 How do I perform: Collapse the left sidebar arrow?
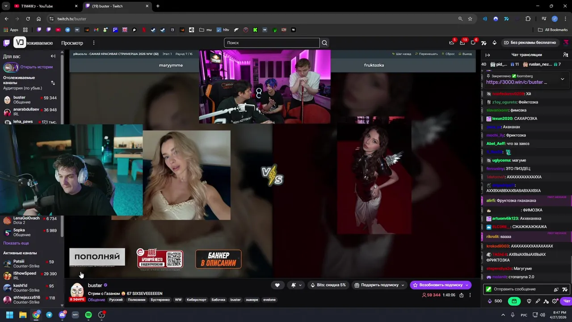pos(53,56)
